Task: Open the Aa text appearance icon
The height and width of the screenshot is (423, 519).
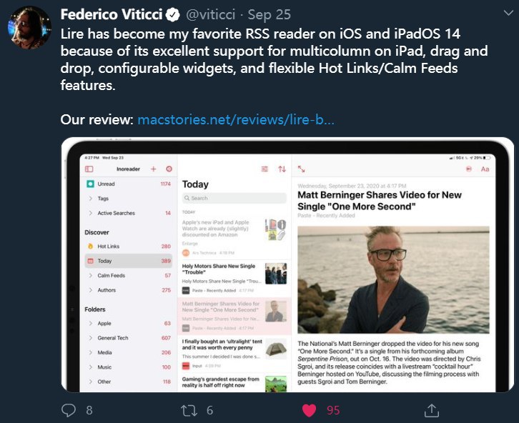Action: coord(485,169)
